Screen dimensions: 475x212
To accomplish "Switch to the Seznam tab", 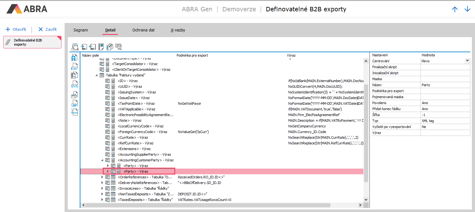I will [81, 30].
